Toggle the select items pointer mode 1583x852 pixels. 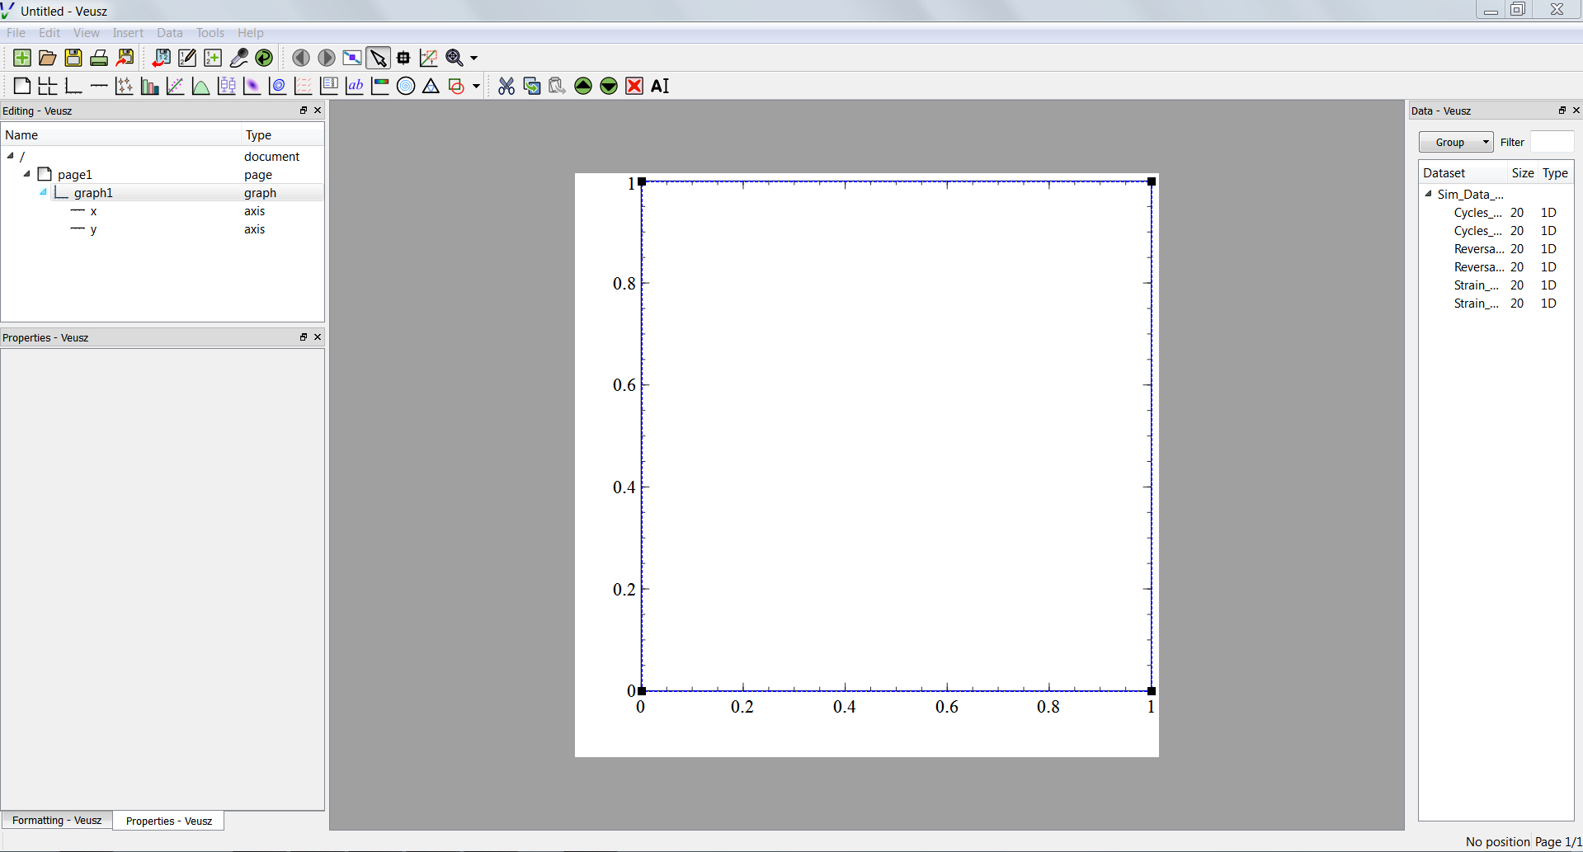[x=378, y=58]
